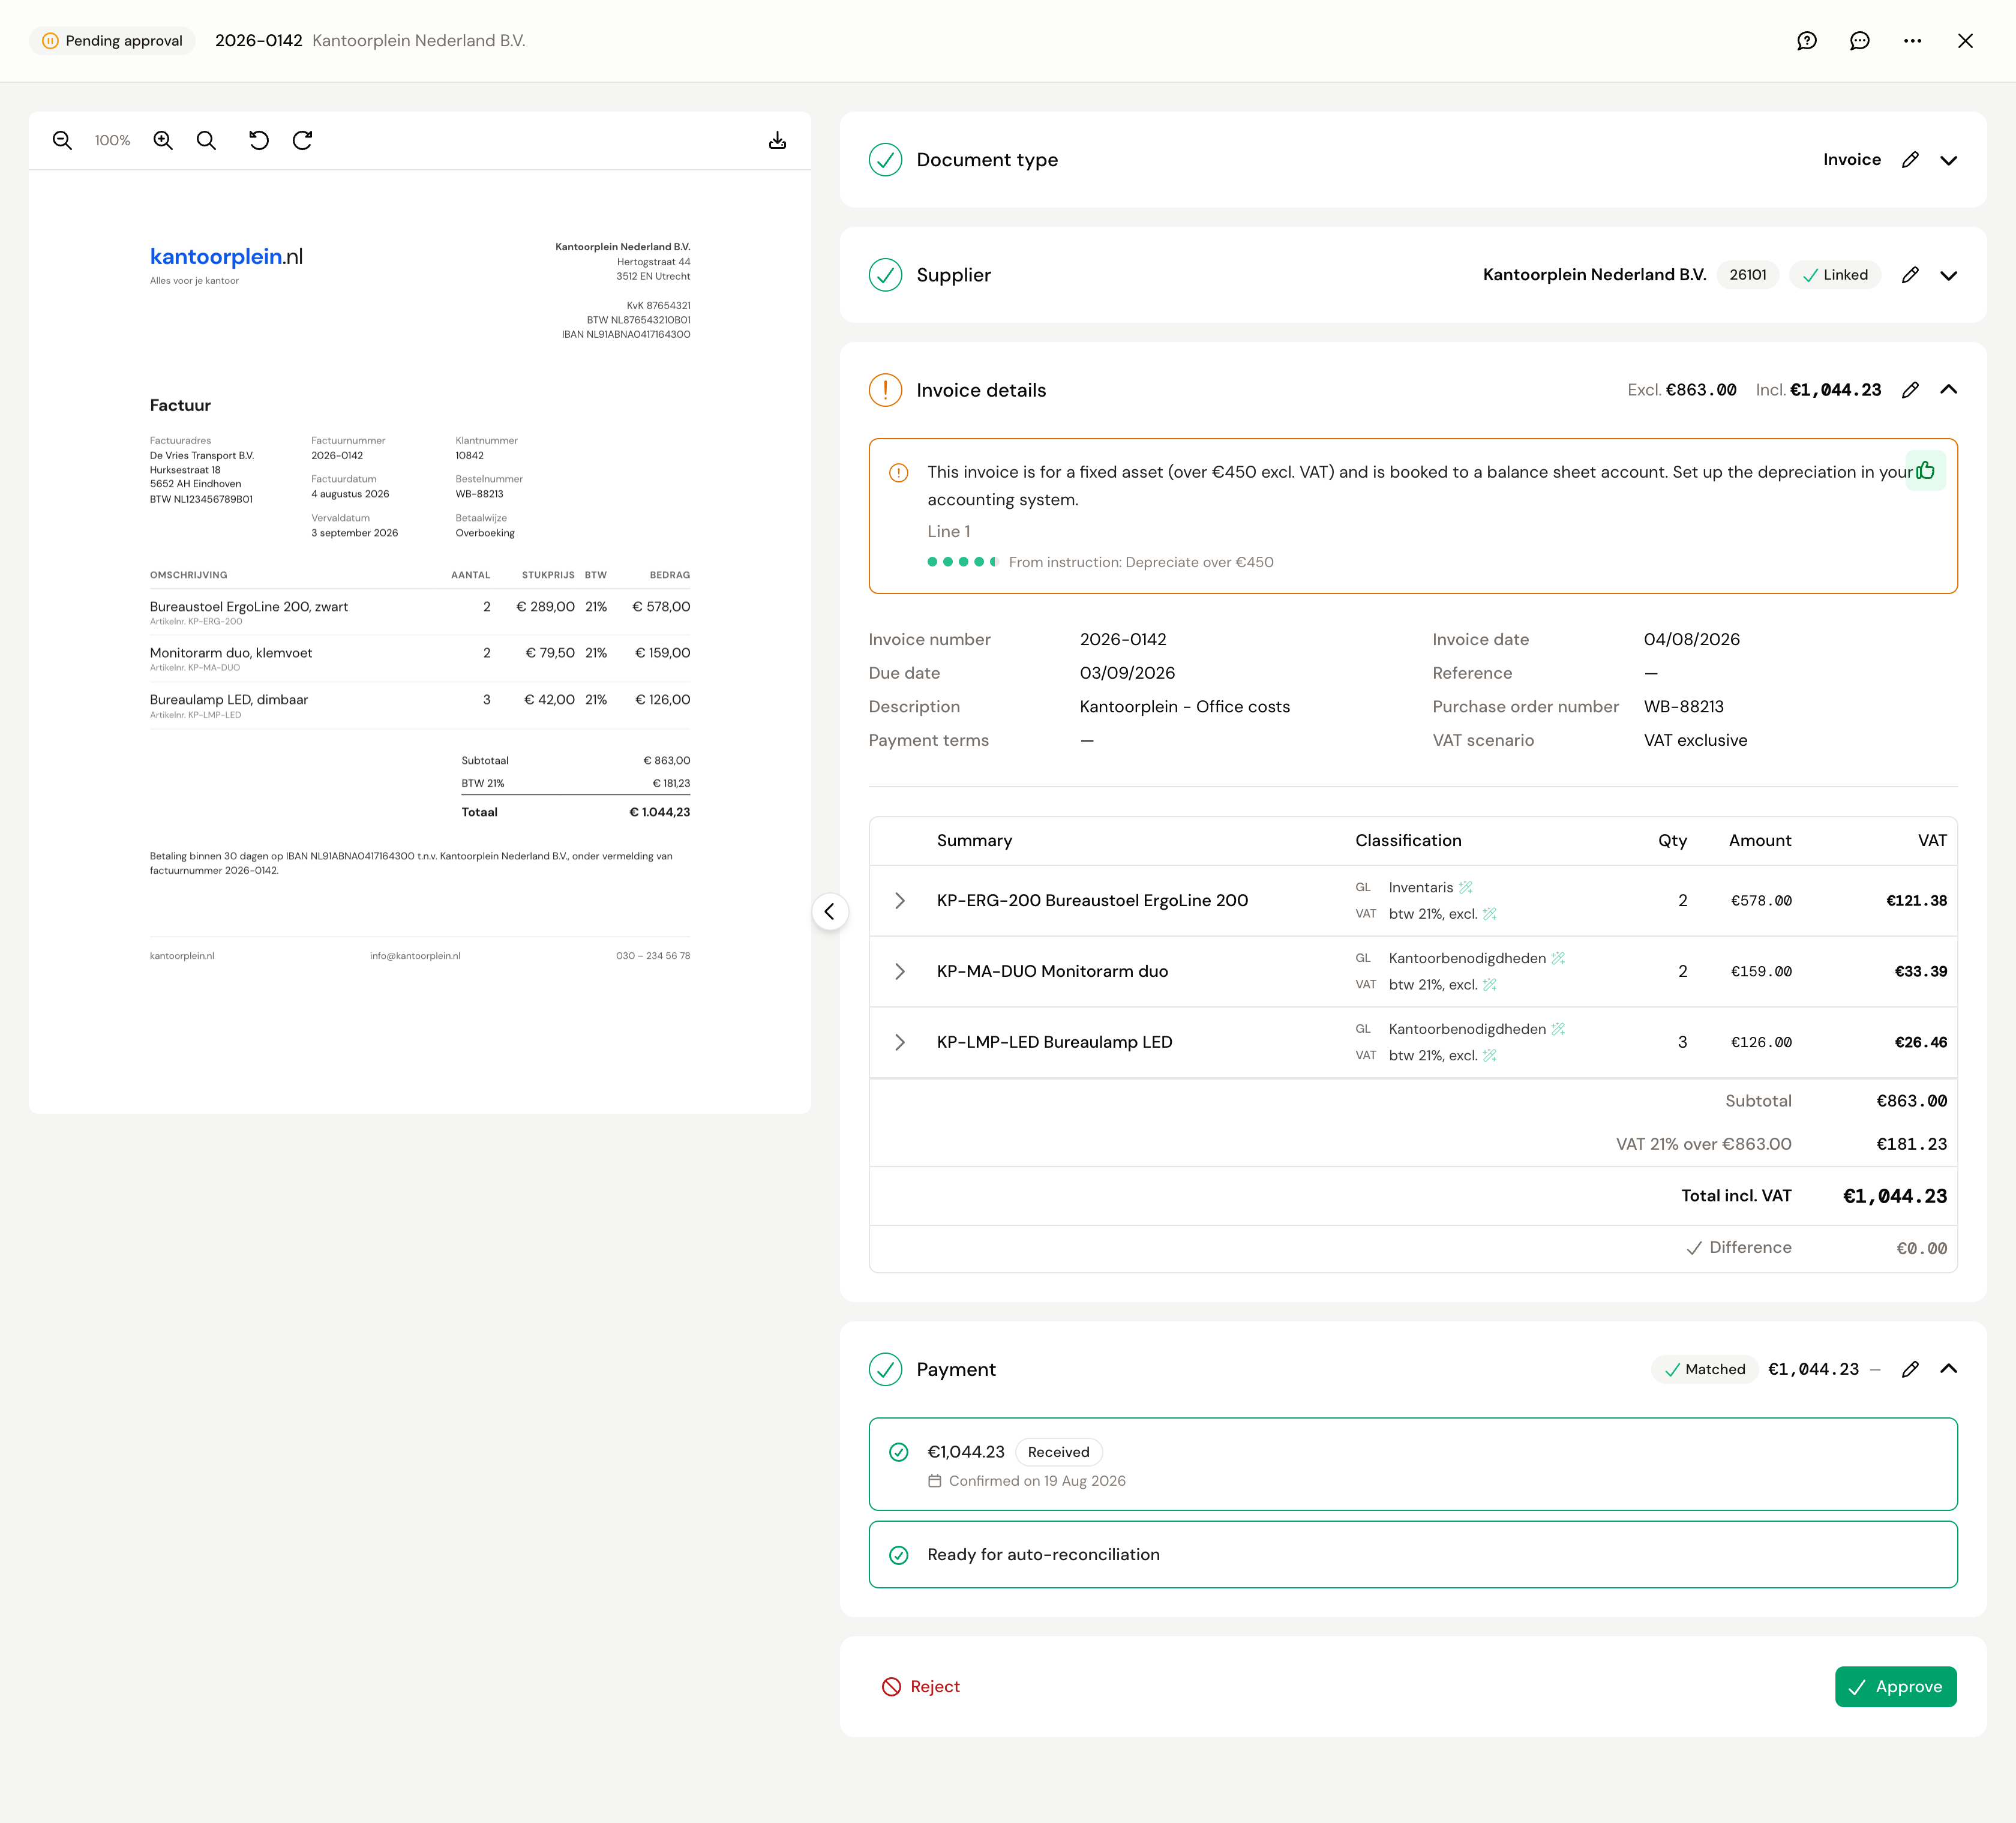
Task: Click the Payment green check icon
Action: pos(885,1369)
